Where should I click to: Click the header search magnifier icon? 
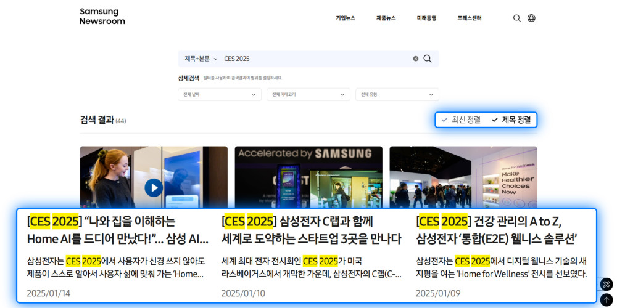(x=517, y=18)
